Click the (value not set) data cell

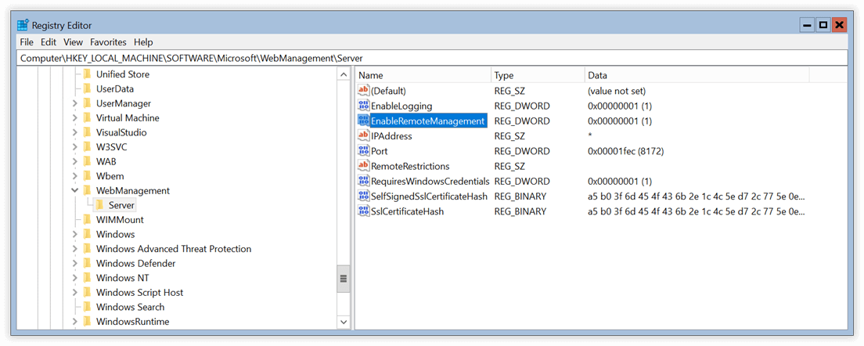pyautogui.click(x=617, y=91)
